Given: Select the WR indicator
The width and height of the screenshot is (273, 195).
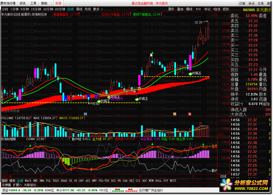Looking at the screenshot, I should click(119, 181).
